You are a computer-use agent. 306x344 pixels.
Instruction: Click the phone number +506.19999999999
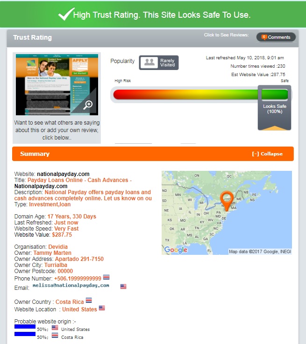tap(78, 278)
